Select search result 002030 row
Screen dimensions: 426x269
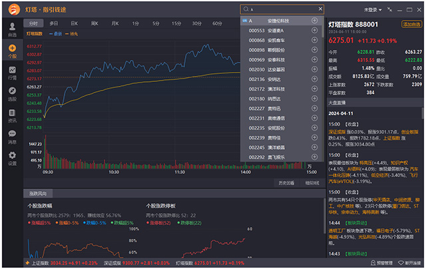click(281, 69)
